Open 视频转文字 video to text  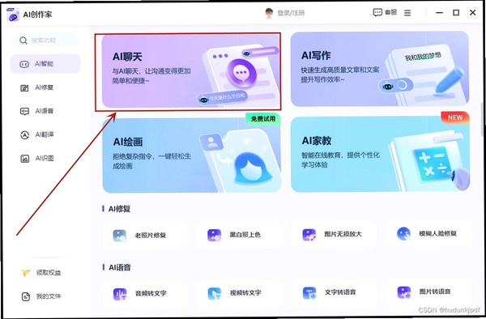(240, 293)
